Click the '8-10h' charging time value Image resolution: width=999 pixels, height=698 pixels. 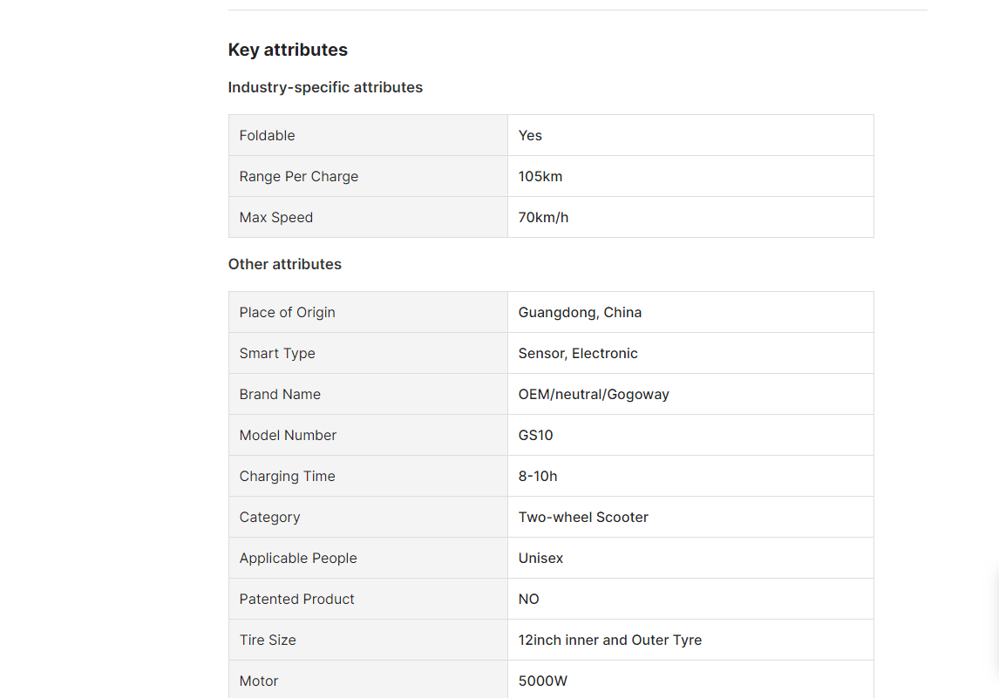tap(538, 477)
